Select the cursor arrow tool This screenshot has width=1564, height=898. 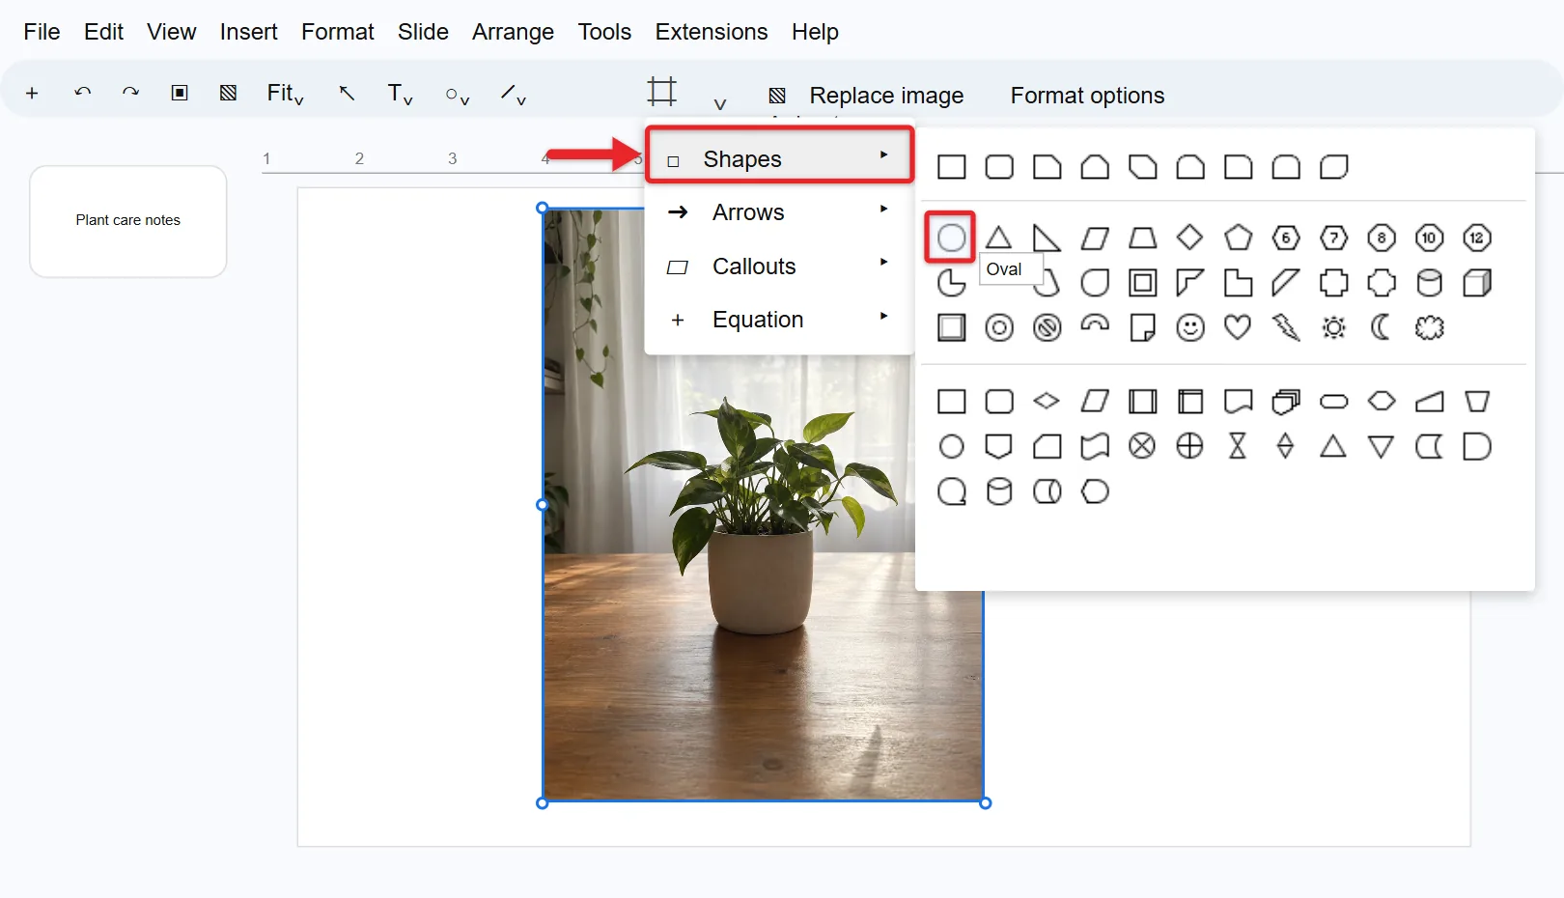click(x=347, y=93)
